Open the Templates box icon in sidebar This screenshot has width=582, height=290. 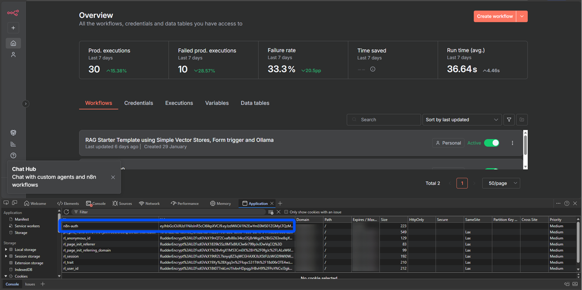[x=13, y=133]
